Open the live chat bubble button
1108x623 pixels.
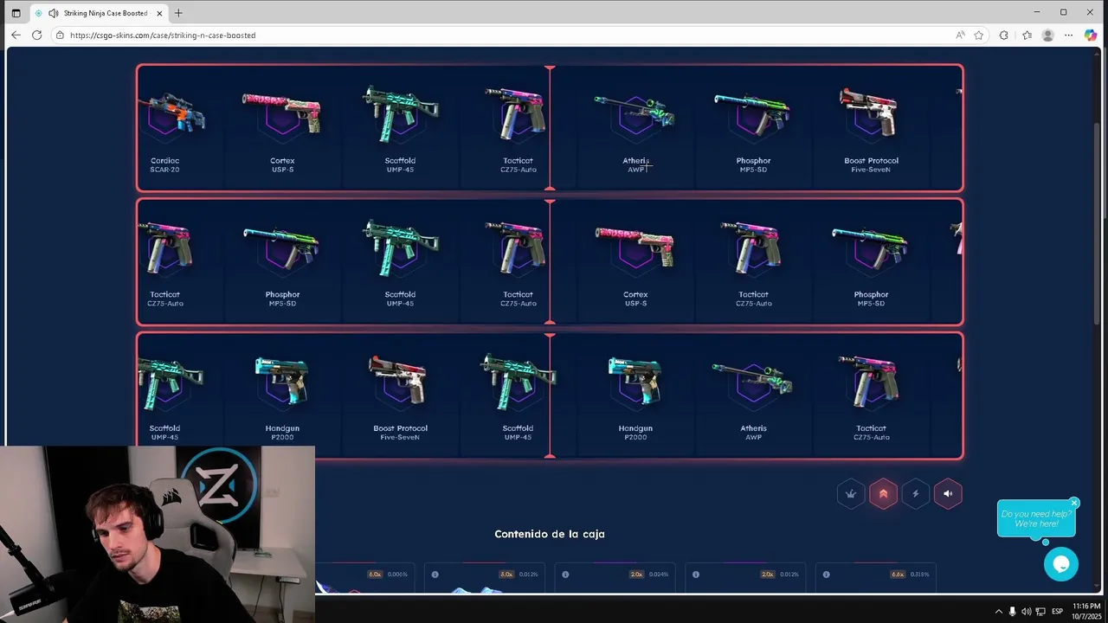pos(1060,564)
